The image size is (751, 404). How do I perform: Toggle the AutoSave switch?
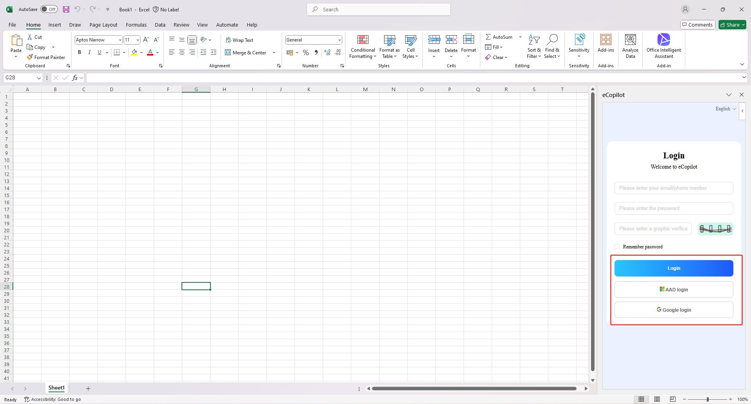point(49,9)
